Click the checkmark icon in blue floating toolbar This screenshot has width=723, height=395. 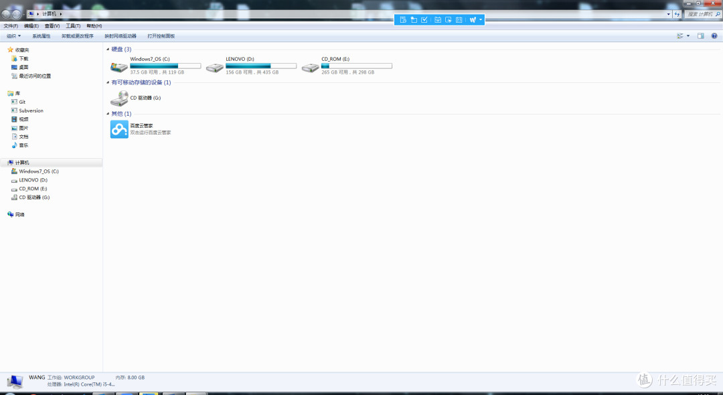point(424,20)
